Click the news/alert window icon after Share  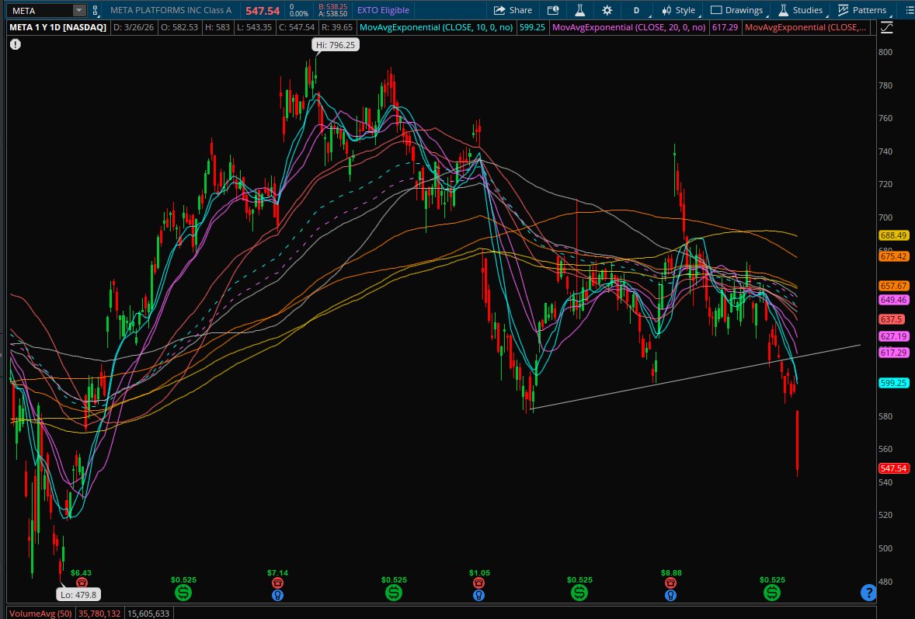pyautogui.click(x=552, y=10)
